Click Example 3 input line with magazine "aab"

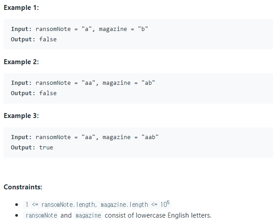pos(85,137)
